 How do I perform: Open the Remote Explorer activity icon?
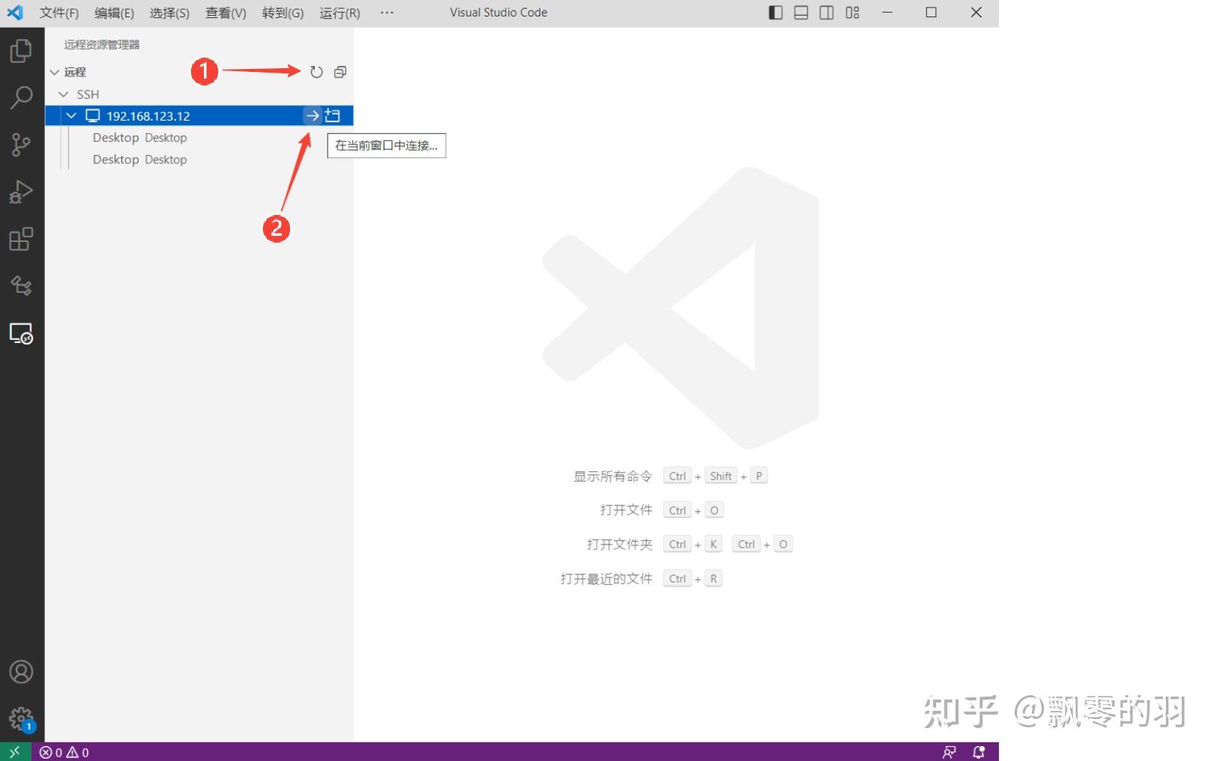(x=21, y=333)
